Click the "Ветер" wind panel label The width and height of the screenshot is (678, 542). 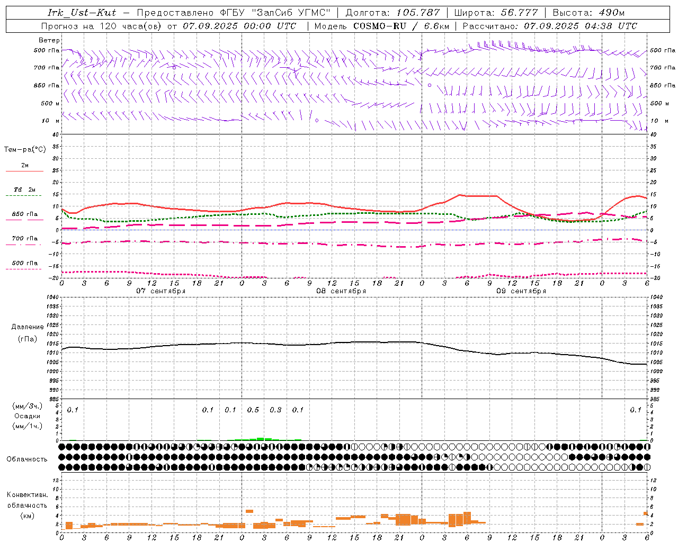(x=49, y=40)
